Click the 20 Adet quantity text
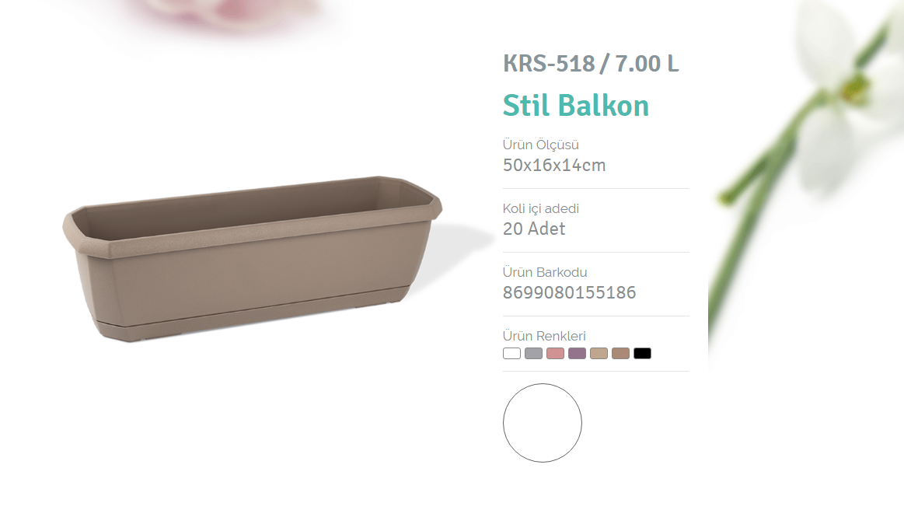The height and width of the screenshot is (517, 904). point(534,229)
